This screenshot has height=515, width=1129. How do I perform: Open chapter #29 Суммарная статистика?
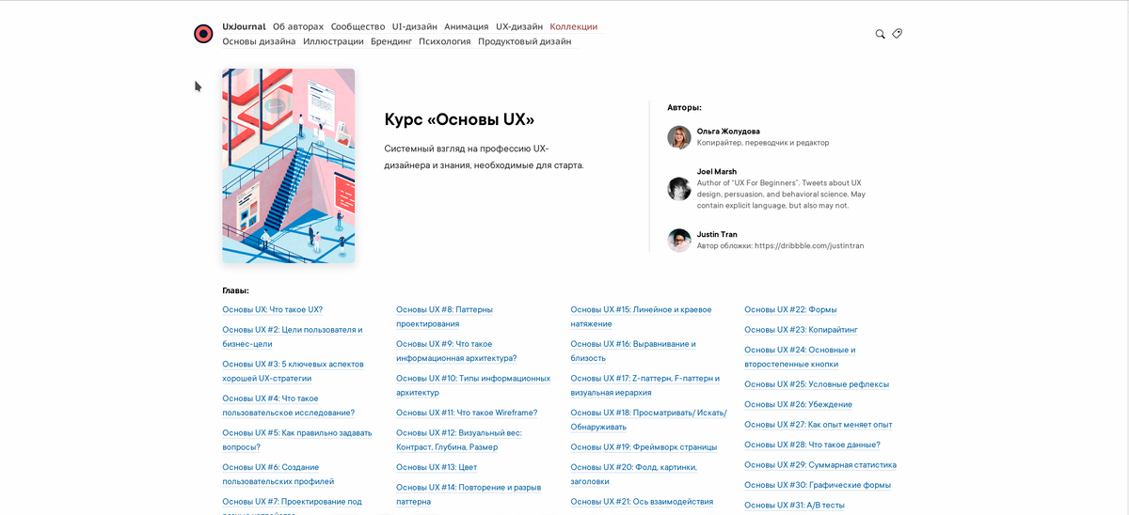(x=820, y=464)
